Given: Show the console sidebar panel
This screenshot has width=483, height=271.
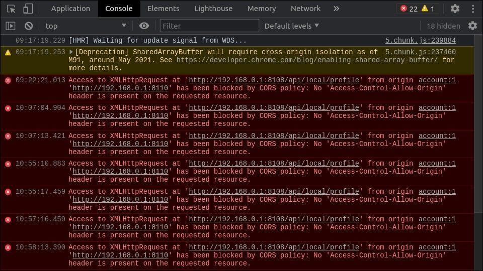Looking at the screenshot, I should click(x=10, y=26).
